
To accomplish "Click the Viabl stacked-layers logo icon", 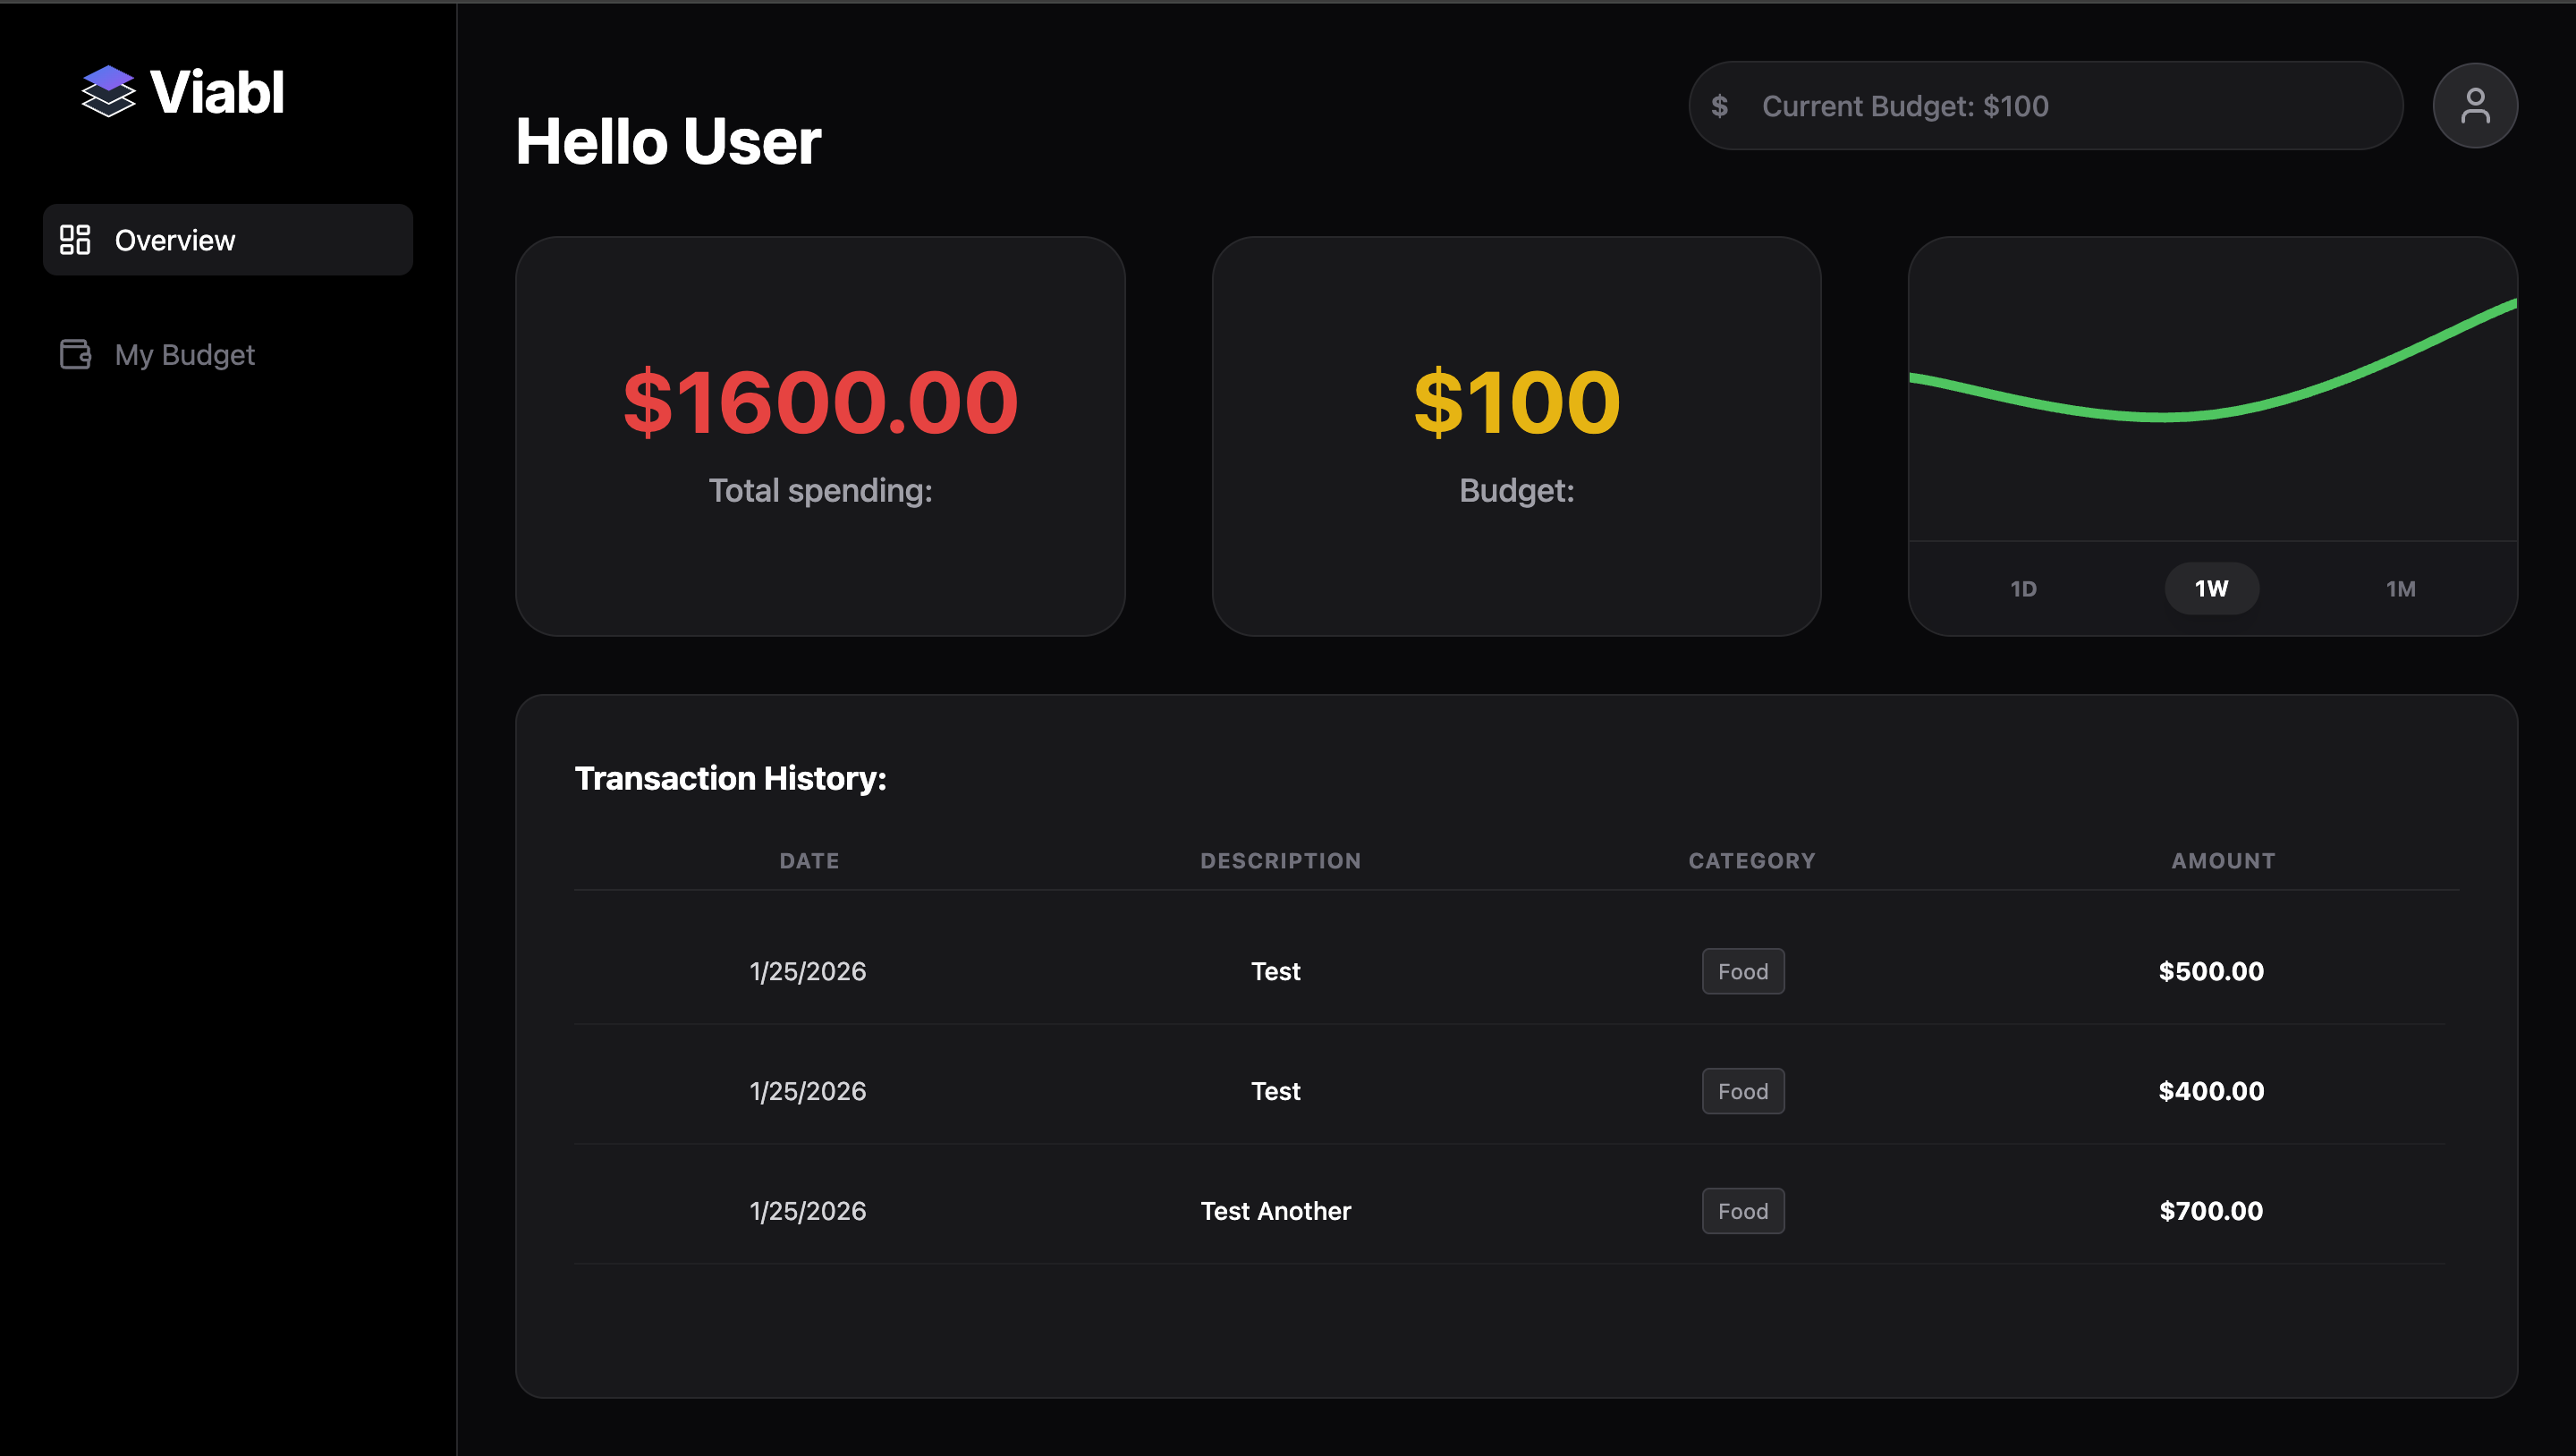I will [x=108, y=91].
